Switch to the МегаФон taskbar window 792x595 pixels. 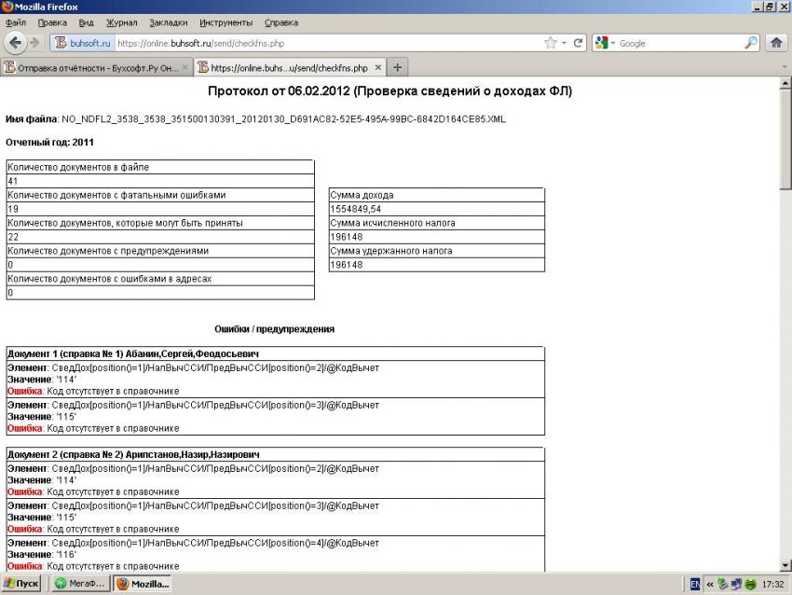78,585
